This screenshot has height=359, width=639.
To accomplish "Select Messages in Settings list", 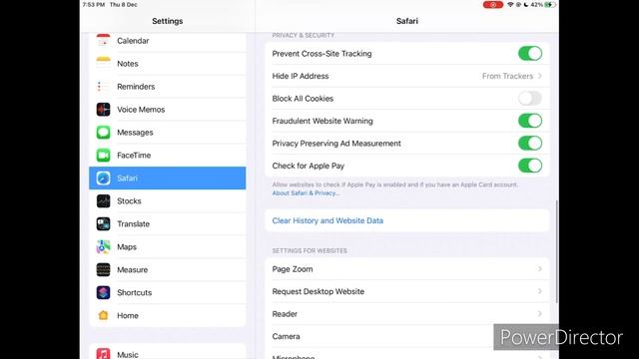I will point(168,133).
